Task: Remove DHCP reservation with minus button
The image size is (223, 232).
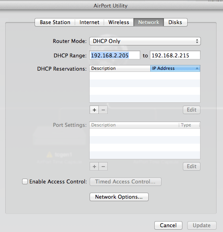Action: click(x=103, y=110)
